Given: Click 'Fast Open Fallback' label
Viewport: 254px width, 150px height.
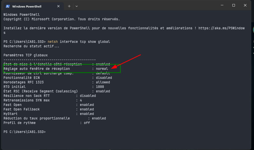Looking at the screenshot, I should [x=22, y=109].
